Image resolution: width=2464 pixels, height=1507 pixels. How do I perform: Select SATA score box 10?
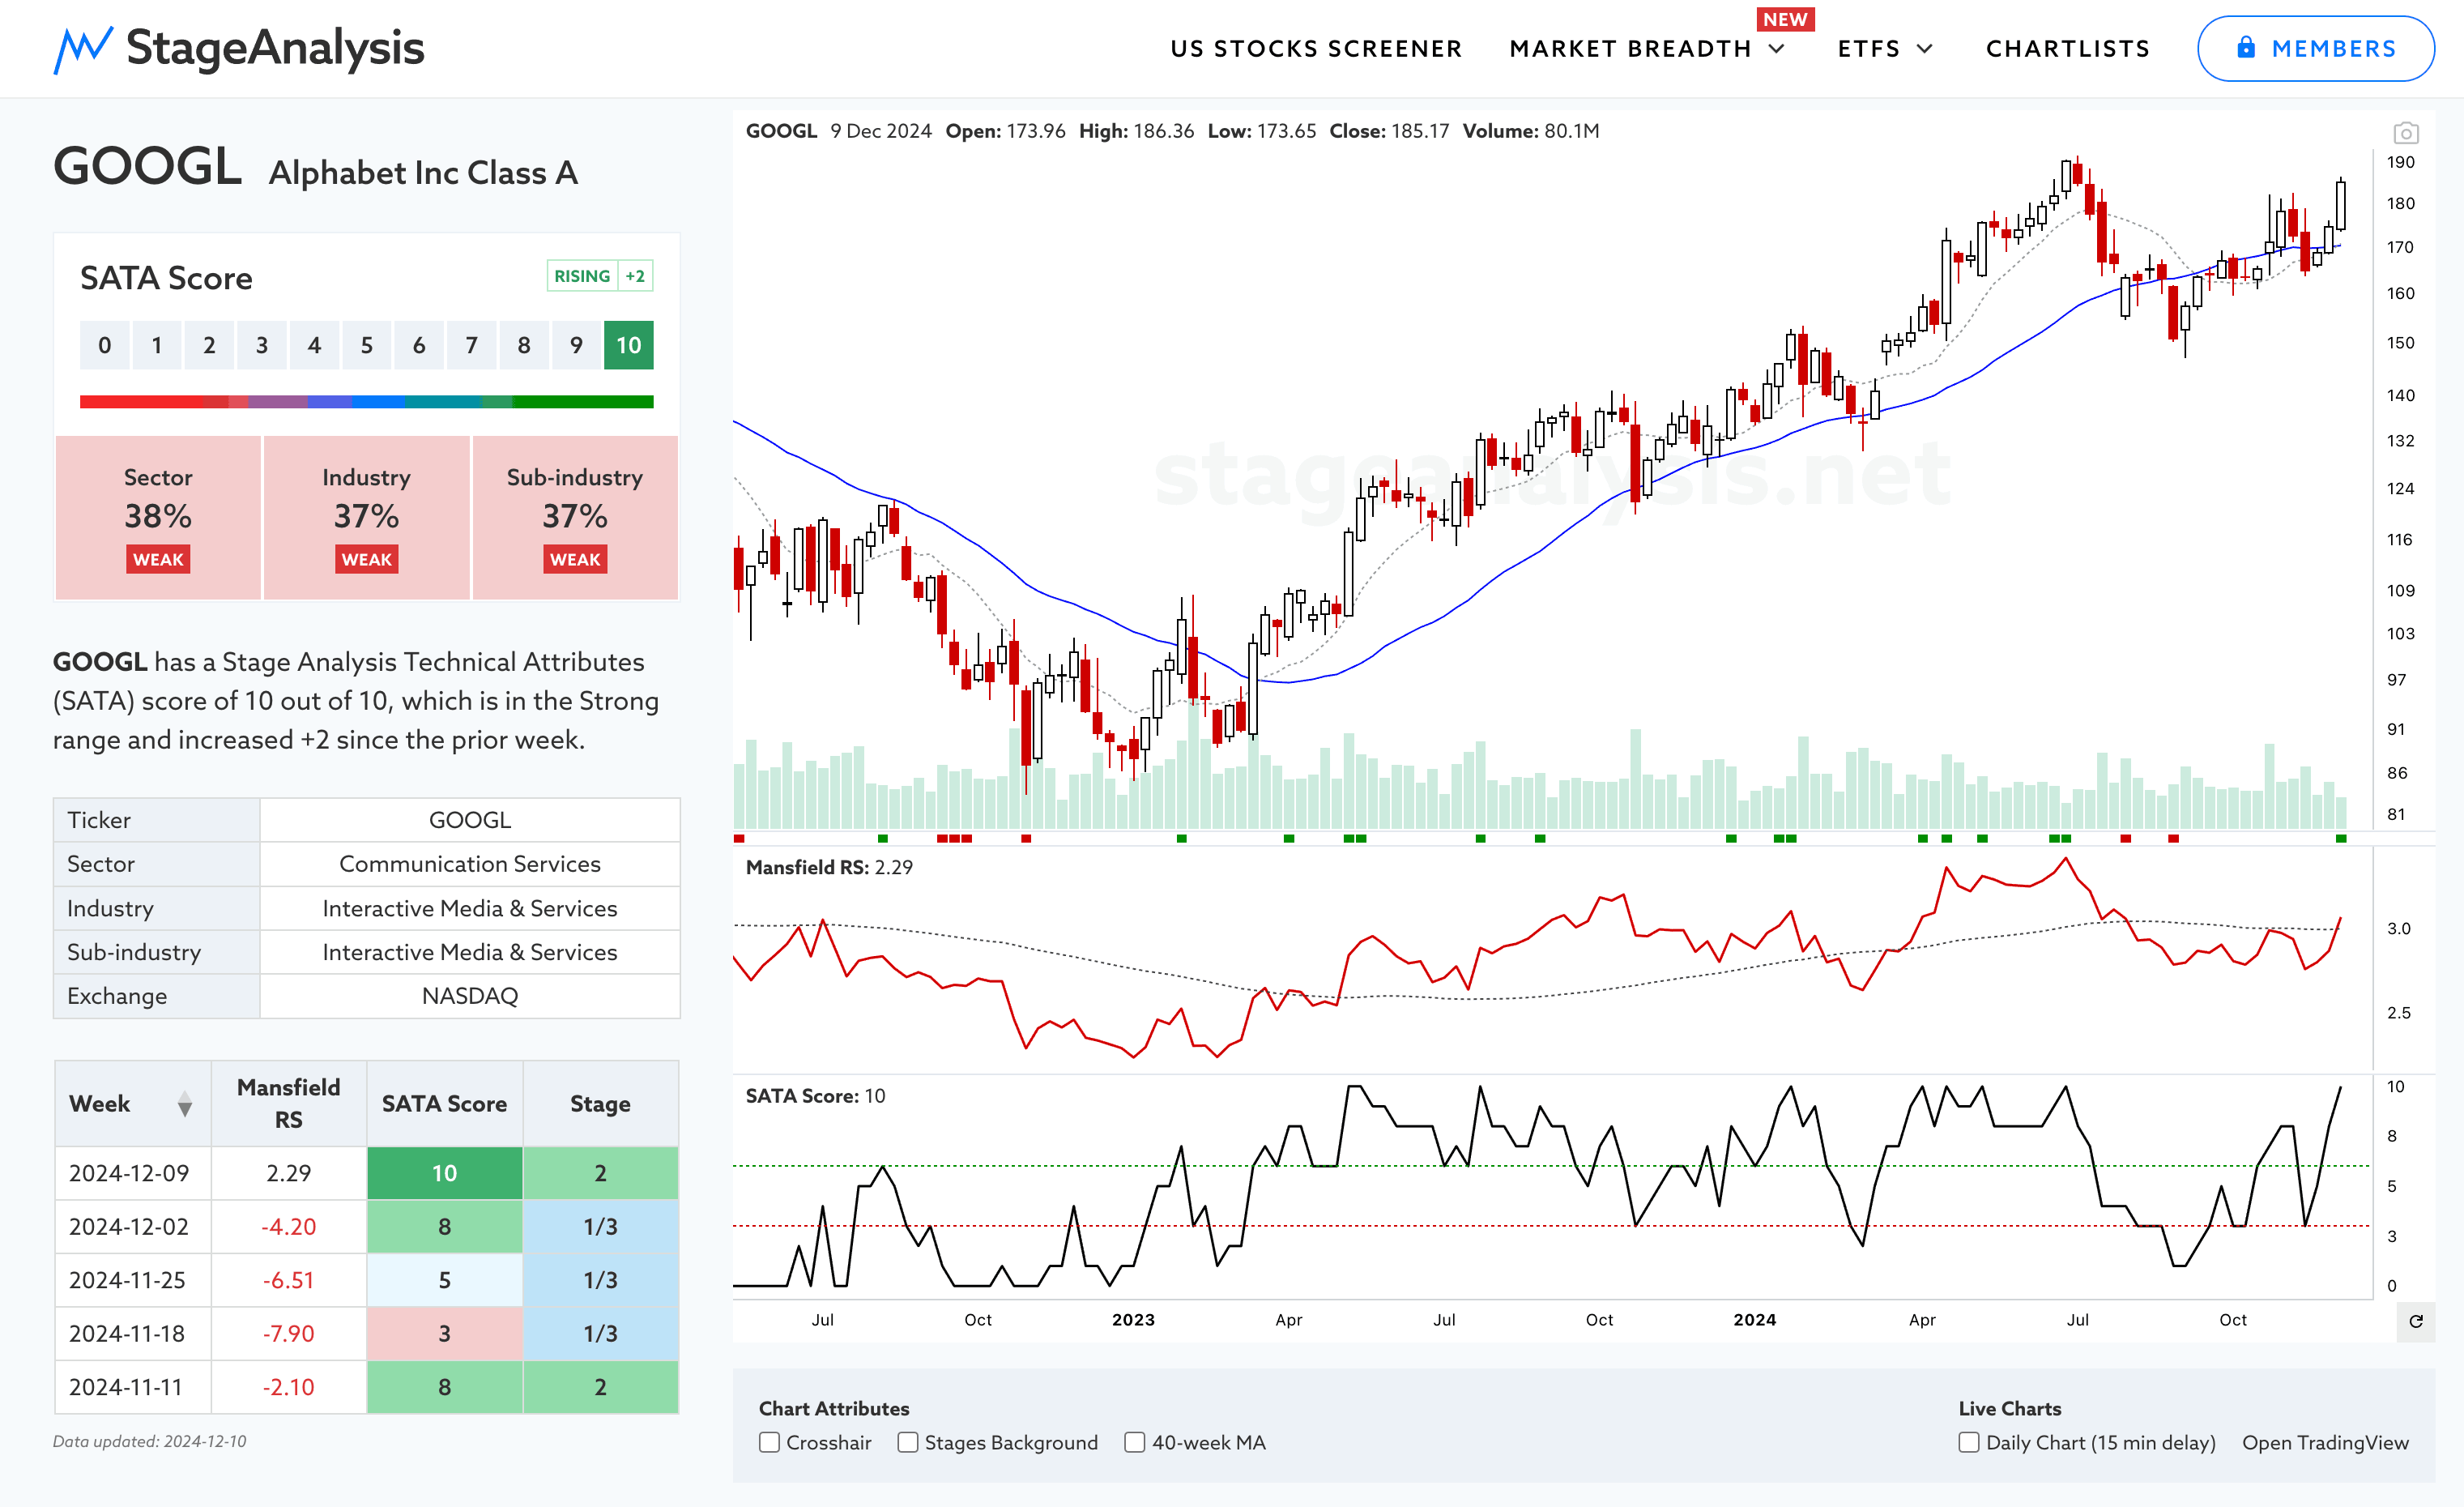[628, 345]
